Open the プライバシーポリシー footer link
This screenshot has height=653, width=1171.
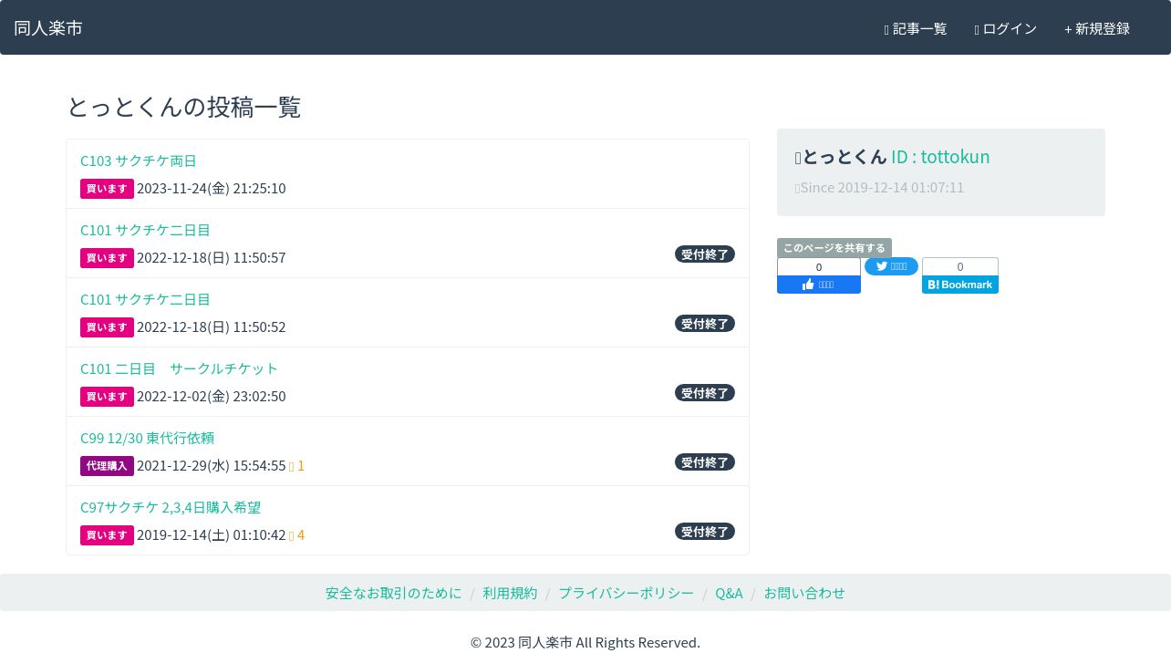coord(627,593)
